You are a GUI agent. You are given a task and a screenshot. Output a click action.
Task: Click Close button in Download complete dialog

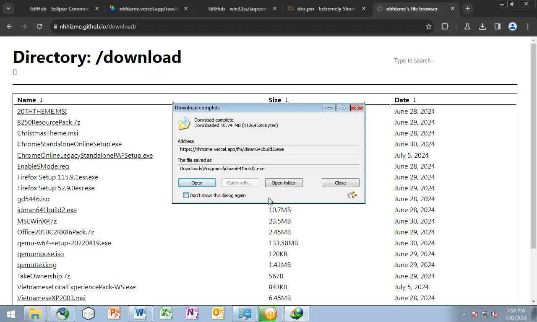coord(340,183)
